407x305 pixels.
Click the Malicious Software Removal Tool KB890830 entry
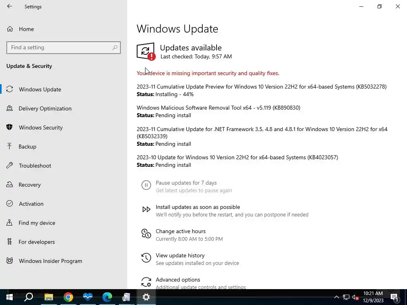tap(219, 108)
